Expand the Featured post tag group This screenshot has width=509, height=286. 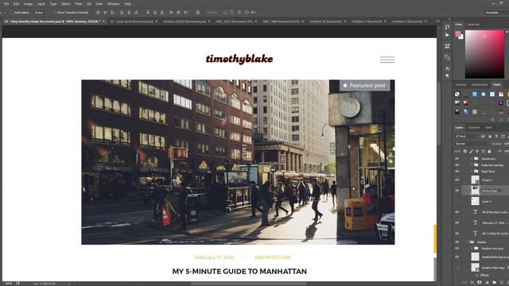pyautogui.click(x=472, y=165)
